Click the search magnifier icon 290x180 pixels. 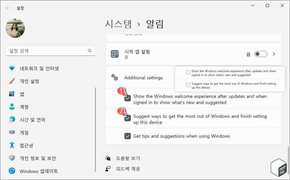(x=90, y=51)
